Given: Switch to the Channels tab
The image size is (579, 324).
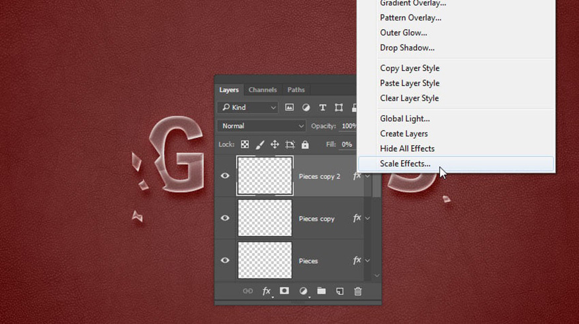Looking at the screenshot, I should (x=263, y=90).
